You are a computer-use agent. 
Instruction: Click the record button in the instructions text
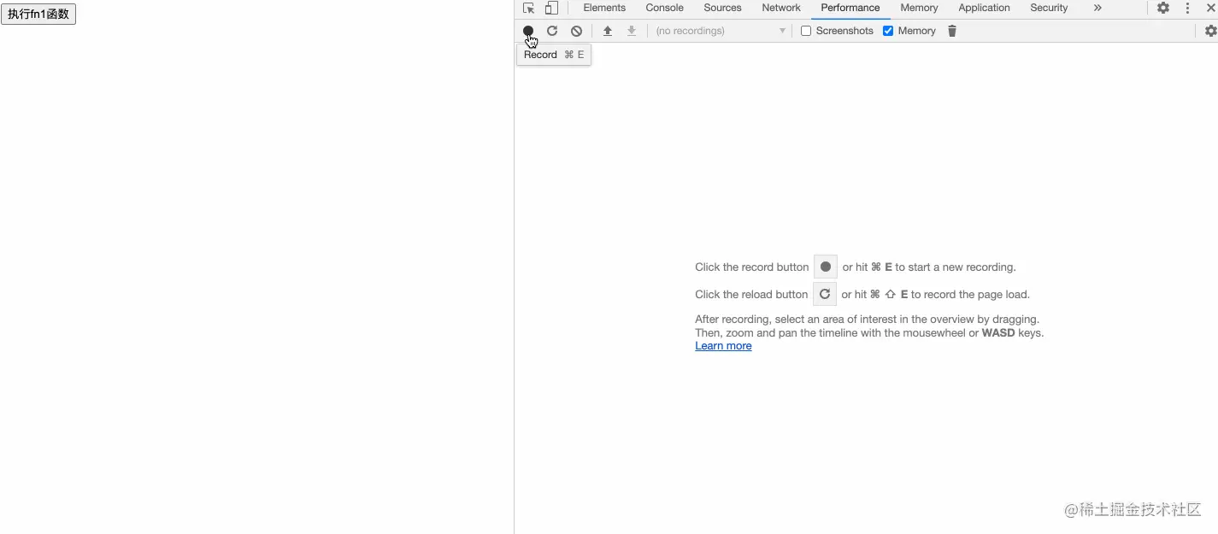coord(826,267)
